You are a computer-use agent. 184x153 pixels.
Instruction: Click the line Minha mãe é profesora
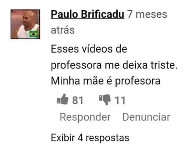coord(106,81)
